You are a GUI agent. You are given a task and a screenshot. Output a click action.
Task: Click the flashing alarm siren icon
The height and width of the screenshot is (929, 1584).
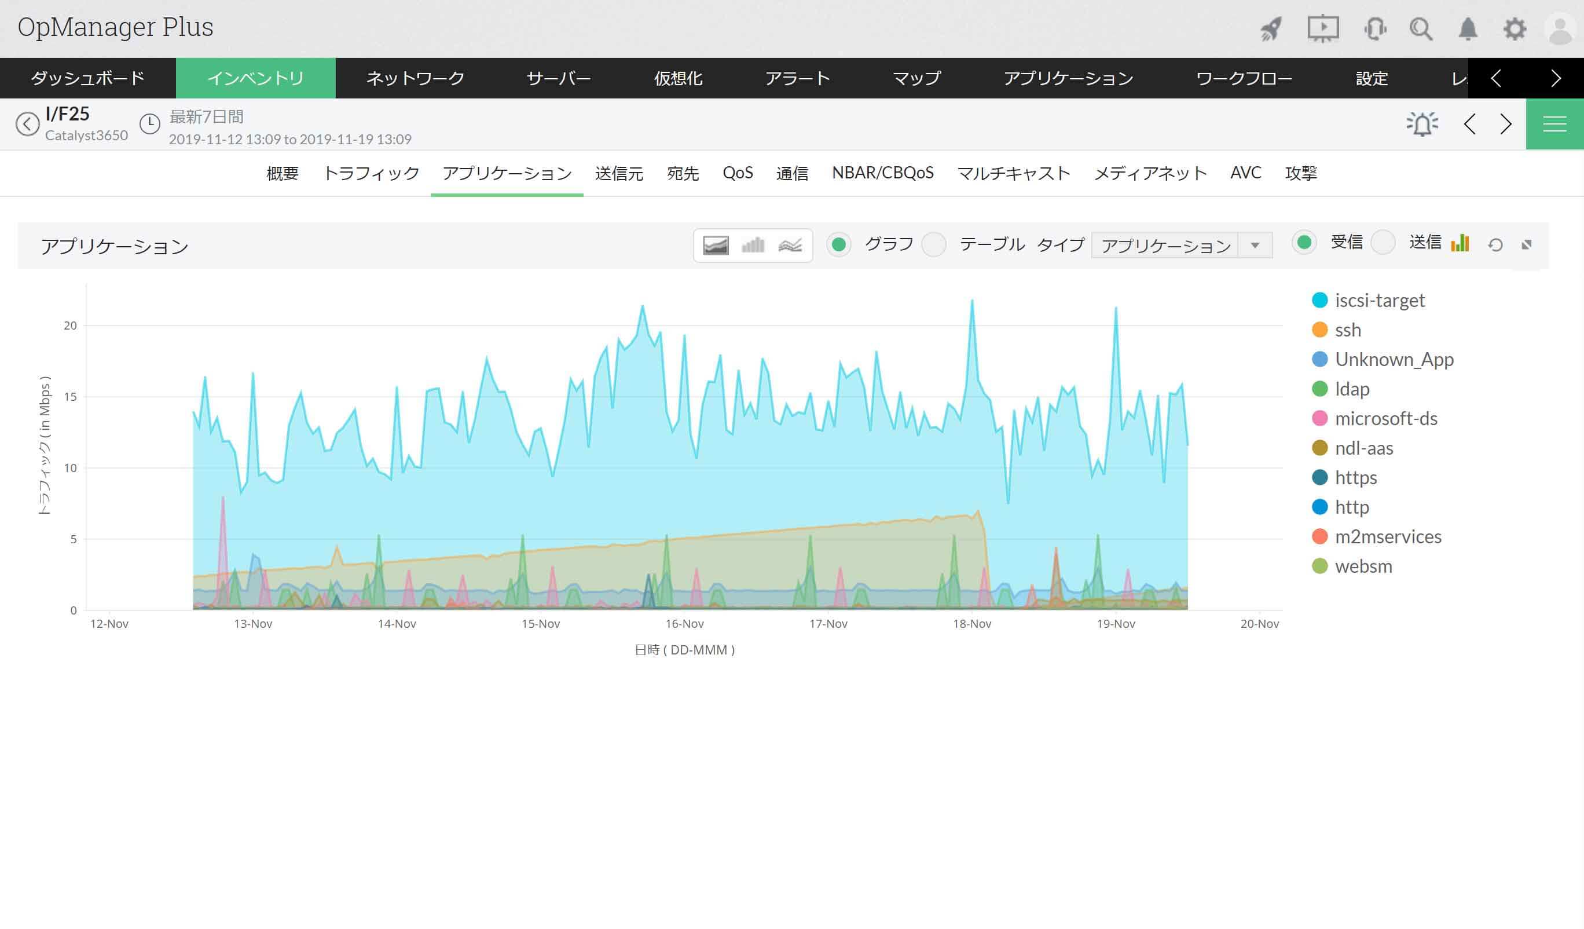point(1422,124)
